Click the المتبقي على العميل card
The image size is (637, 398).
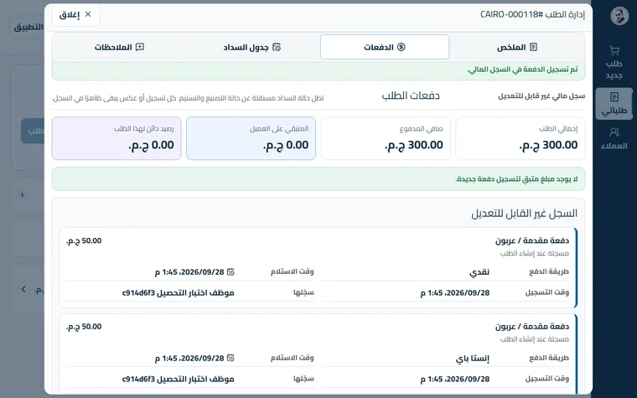click(251, 138)
